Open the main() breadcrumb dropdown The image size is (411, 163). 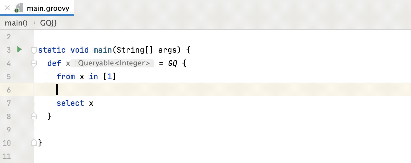[16, 23]
